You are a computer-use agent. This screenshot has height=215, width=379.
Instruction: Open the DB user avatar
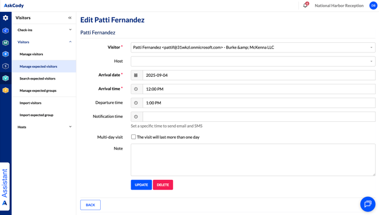(373, 6)
